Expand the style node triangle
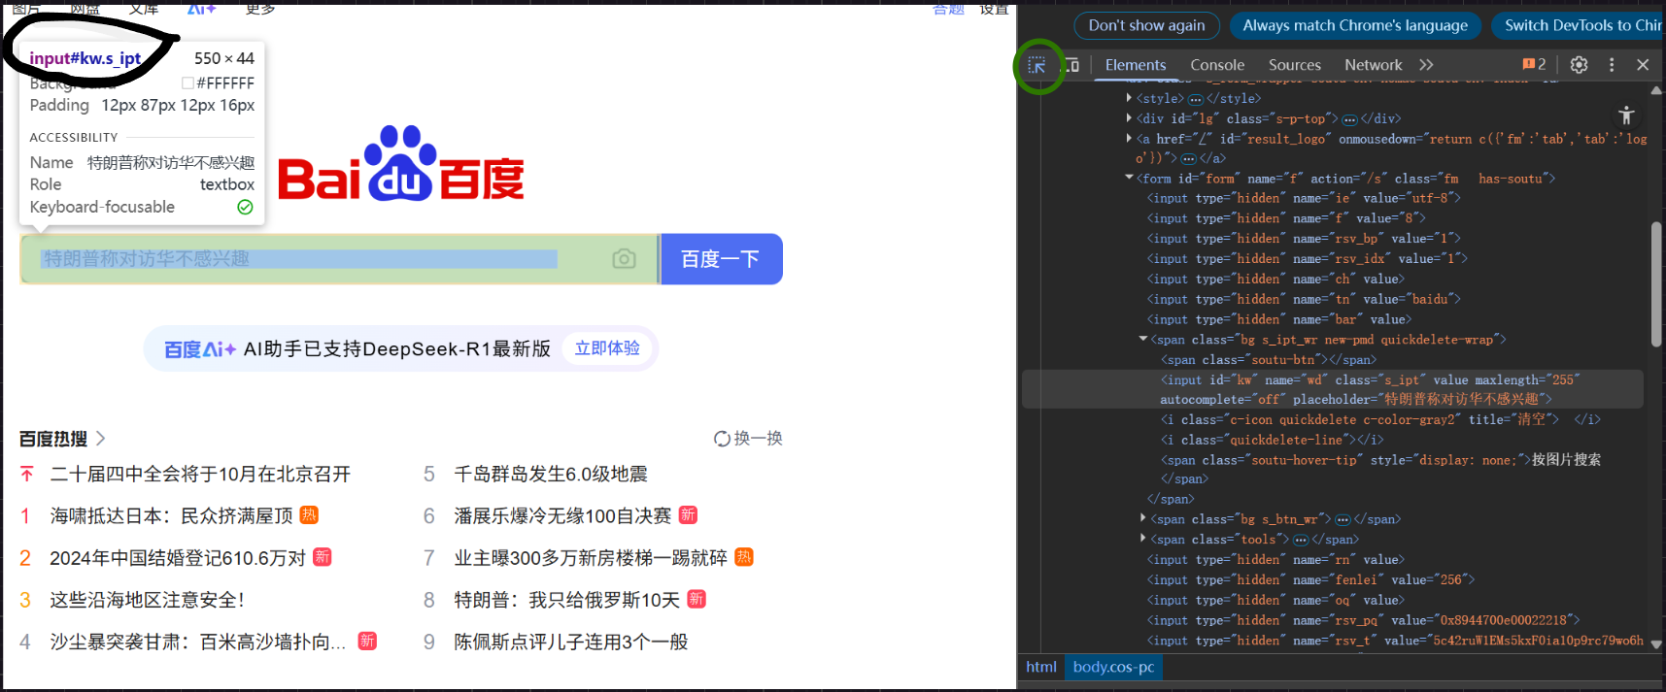 pos(1129,98)
